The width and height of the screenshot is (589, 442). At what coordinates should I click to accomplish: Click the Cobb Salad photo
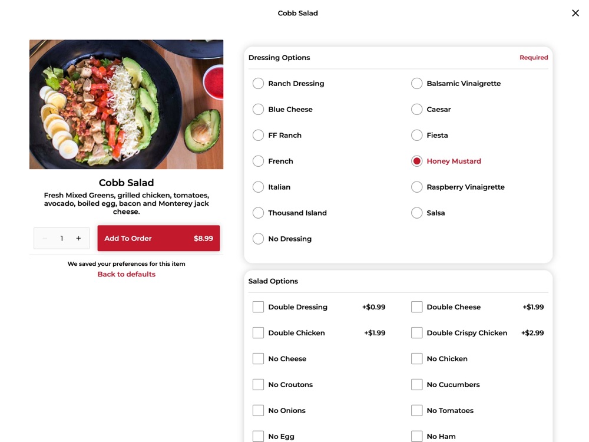pyautogui.click(x=126, y=104)
